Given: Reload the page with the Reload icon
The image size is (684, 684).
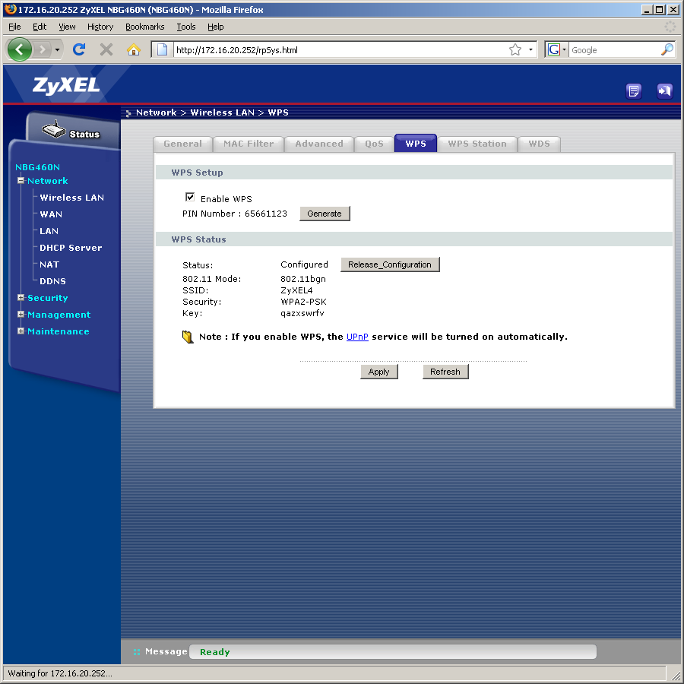Looking at the screenshot, I should coord(79,49).
